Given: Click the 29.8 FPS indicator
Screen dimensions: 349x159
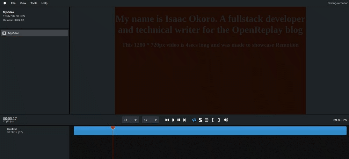Looking at the screenshot, I should [340, 120].
